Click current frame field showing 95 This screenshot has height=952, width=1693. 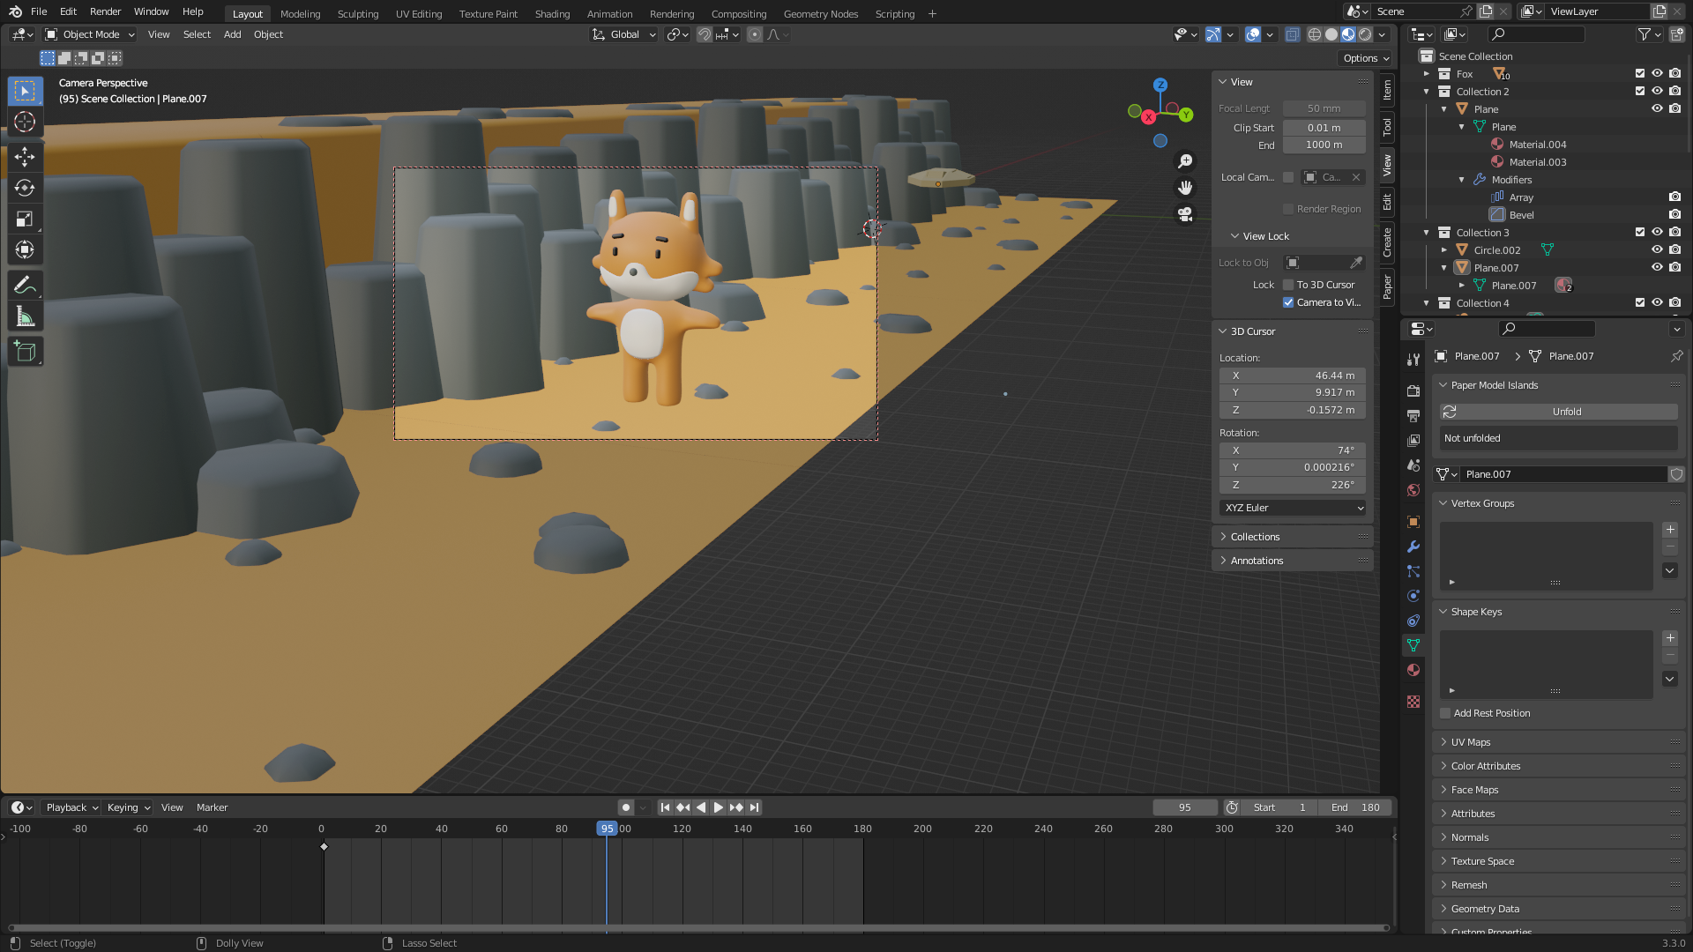pyautogui.click(x=1184, y=807)
